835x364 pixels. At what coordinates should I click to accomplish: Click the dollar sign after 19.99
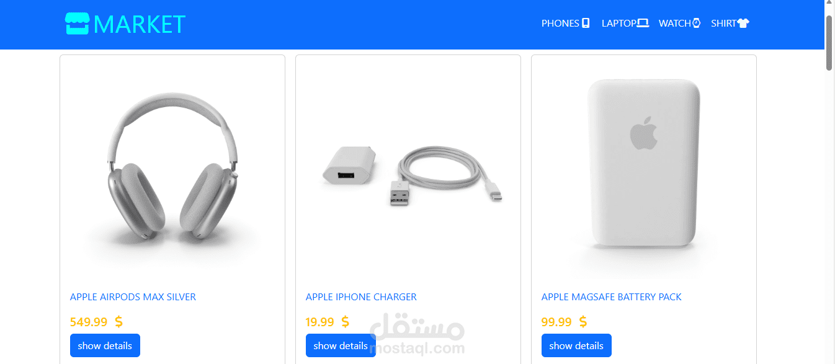tap(346, 322)
